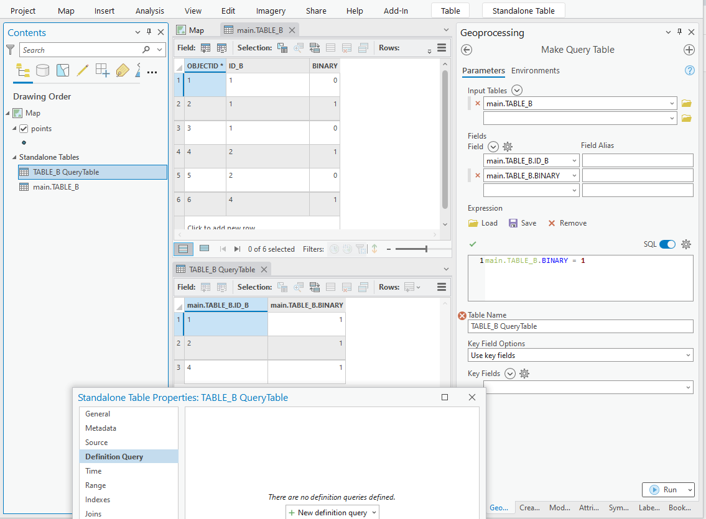Screen dimensions: 706x519
Task: Collapse the Map group in Contents
Action: point(7,113)
